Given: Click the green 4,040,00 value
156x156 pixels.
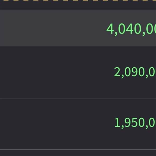Looking at the screenshot, I should click(x=131, y=29).
